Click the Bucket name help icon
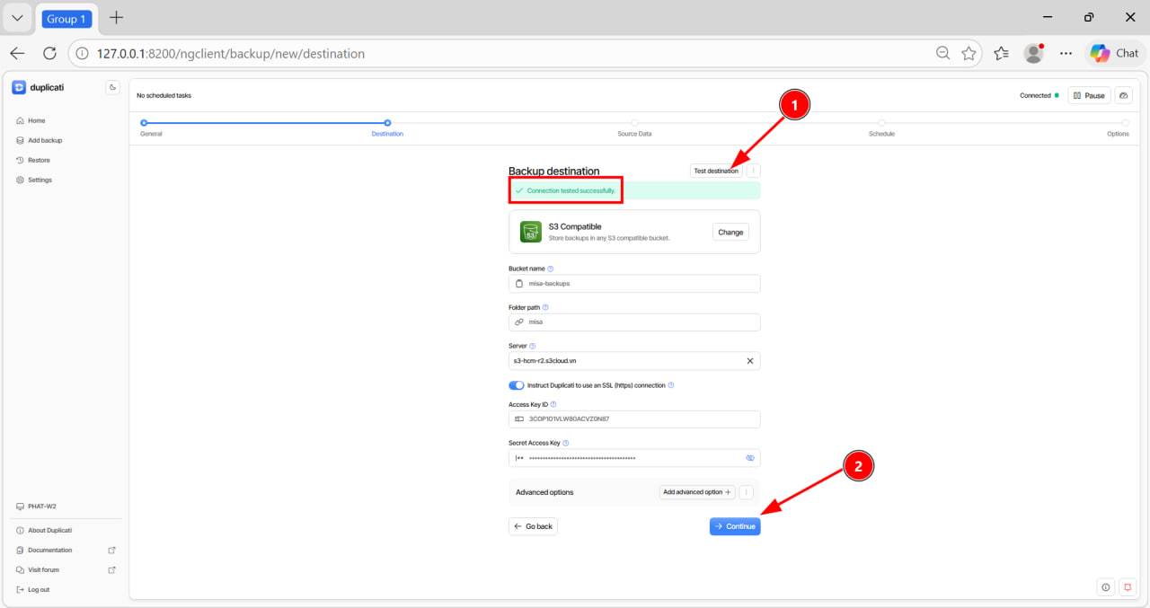This screenshot has width=1150, height=608. (551, 269)
